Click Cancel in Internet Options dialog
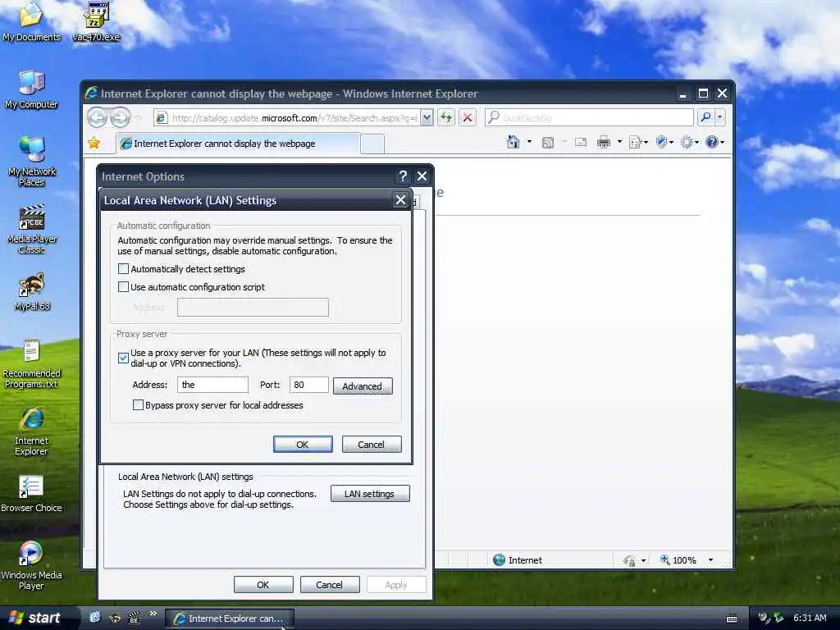This screenshot has width=840, height=630. (x=330, y=584)
